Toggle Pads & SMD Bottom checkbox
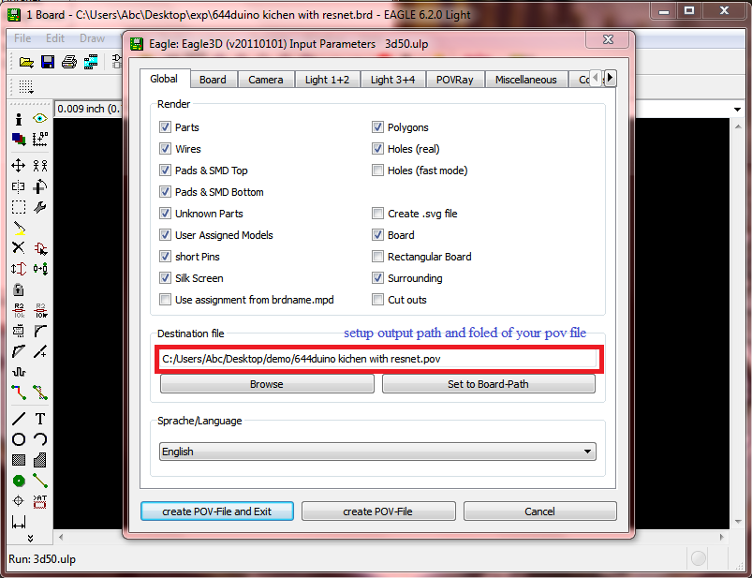Screen dimensions: 752x578 (165, 192)
